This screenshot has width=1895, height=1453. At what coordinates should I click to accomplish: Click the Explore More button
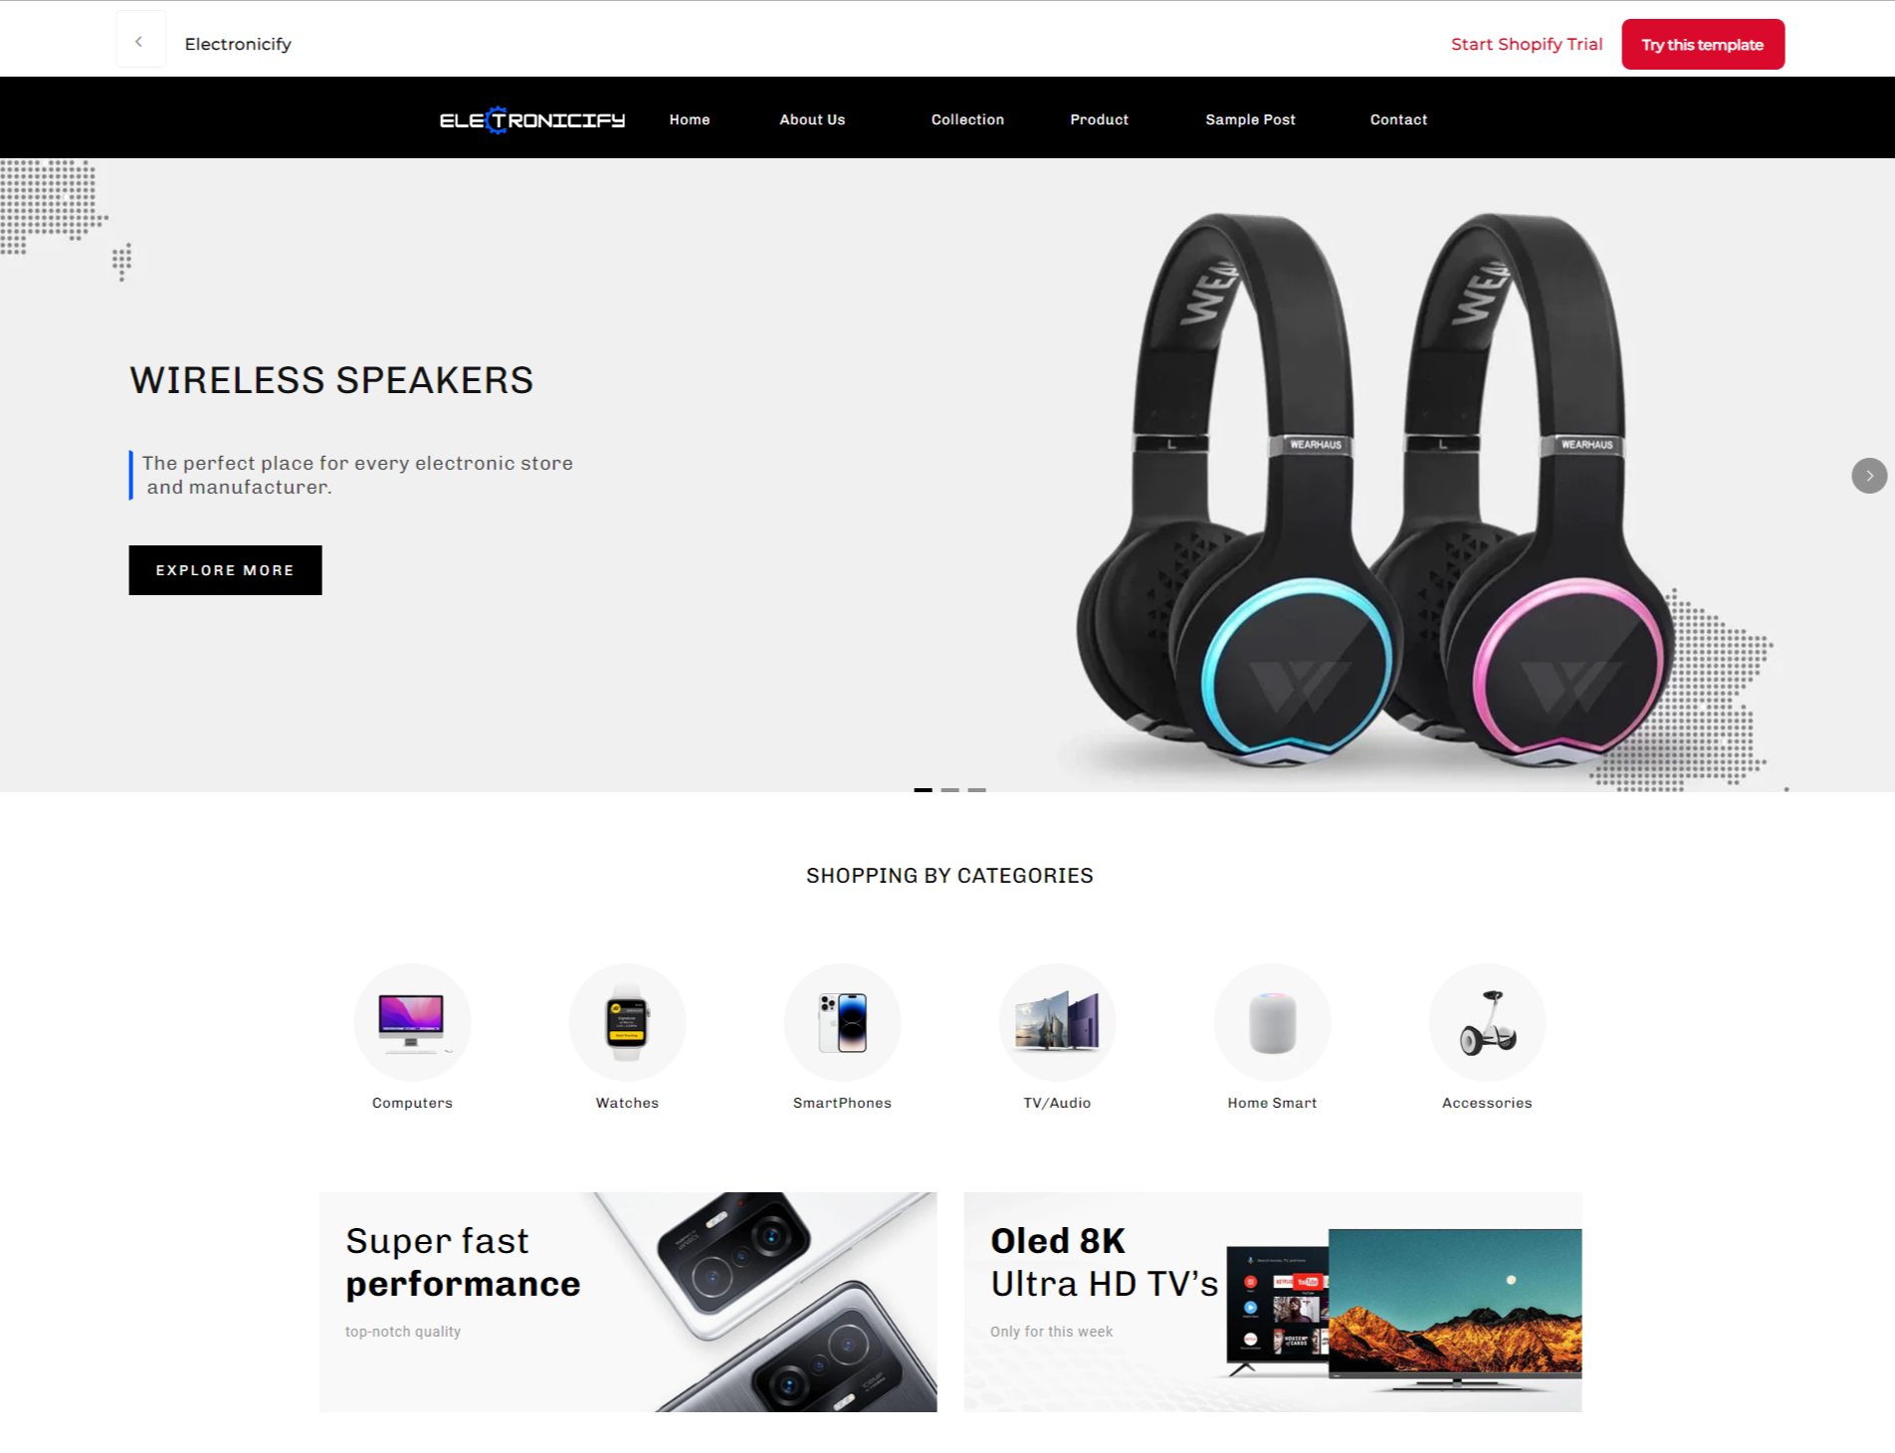225,570
